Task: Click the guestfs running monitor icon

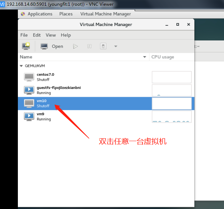Action: coord(29,90)
